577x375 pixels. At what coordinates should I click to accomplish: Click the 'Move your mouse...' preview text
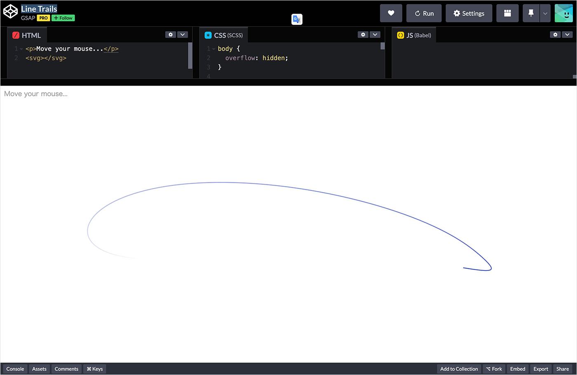pyautogui.click(x=36, y=94)
